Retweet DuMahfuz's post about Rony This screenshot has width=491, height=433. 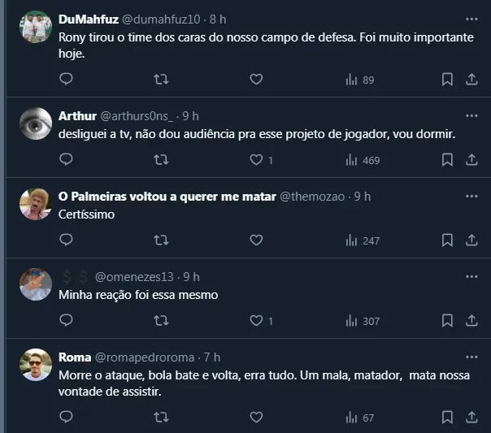pyautogui.click(x=161, y=80)
